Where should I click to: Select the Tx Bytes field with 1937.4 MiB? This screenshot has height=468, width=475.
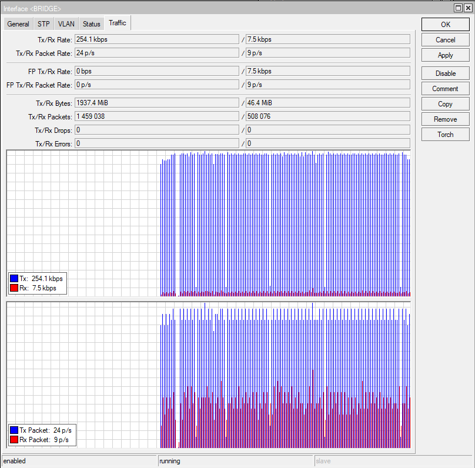click(x=156, y=103)
